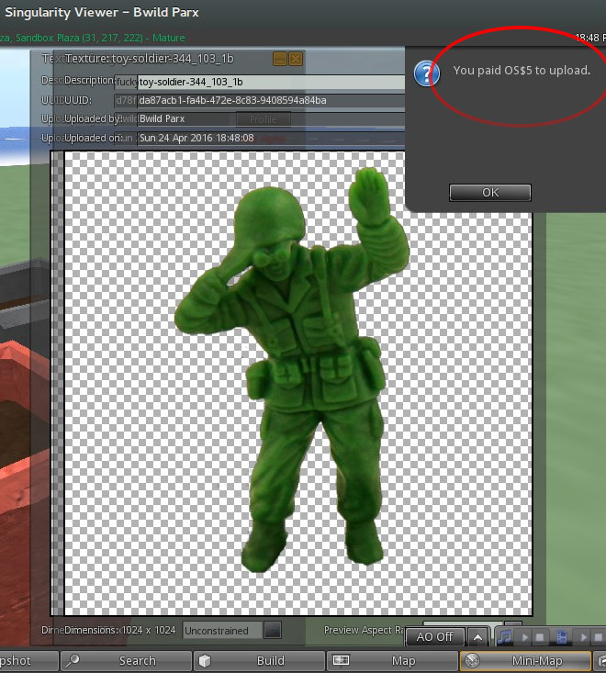Image resolution: width=606 pixels, height=673 pixels.
Task: Click 'You paid OS$5 to upload.' message
Action: (x=522, y=71)
